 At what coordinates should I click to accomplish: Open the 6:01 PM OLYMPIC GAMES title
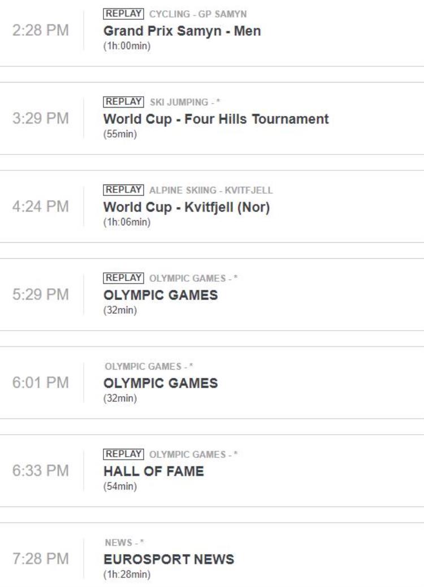(x=161, y=383)
